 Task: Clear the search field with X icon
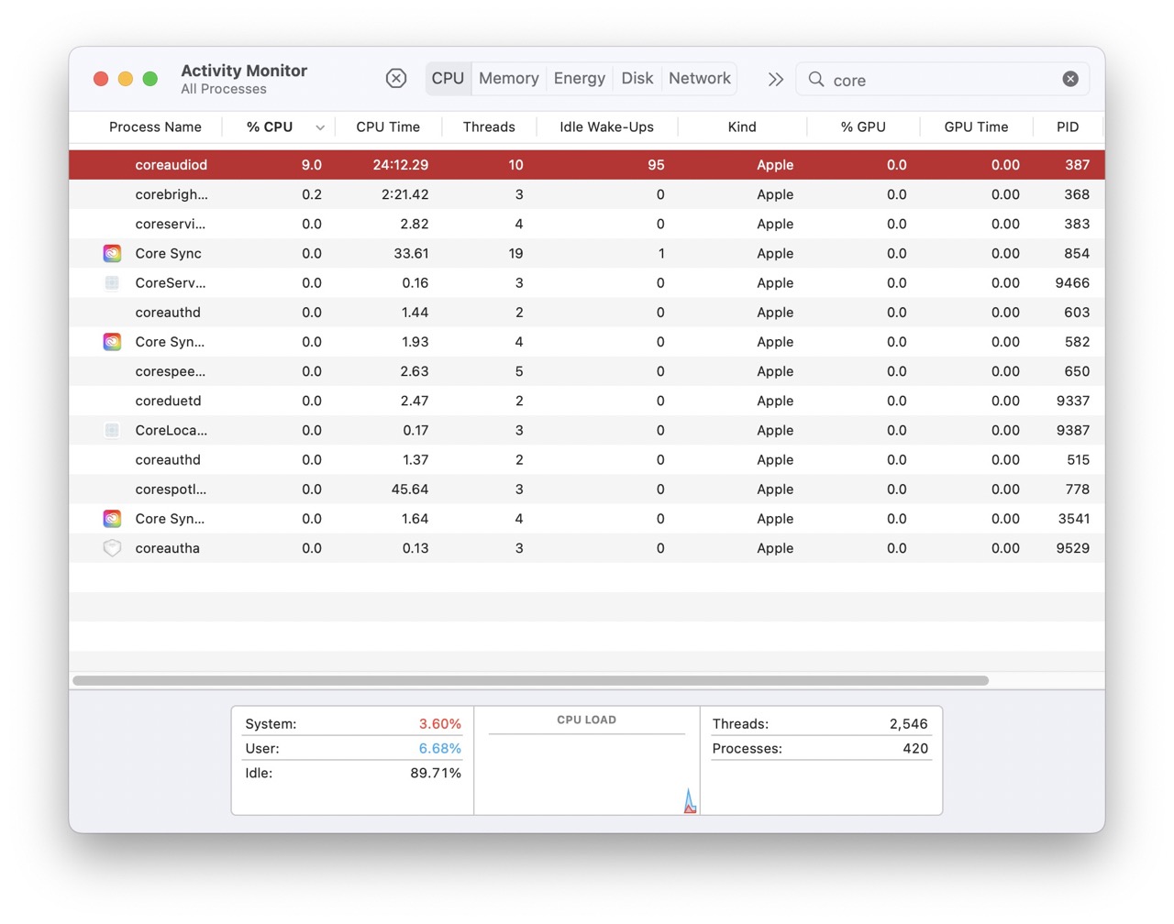[x=1069, y=80]
